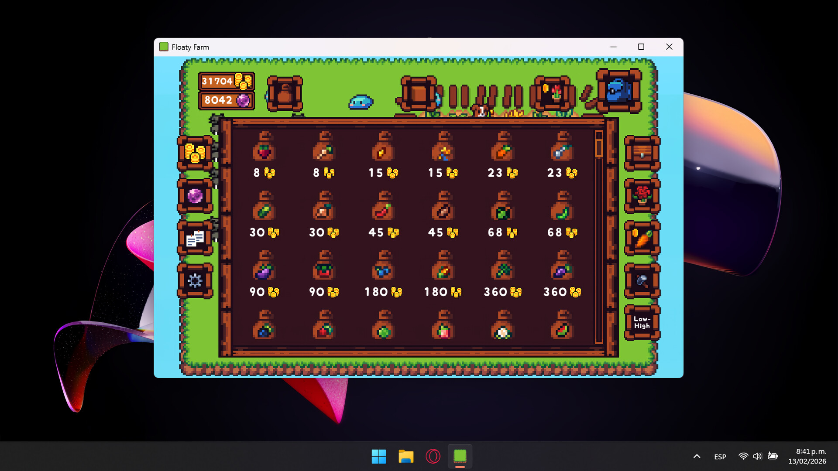This screenshot has width=838, height=471.
Task: Switch to the coins shop tab
Action: [195, 154]
